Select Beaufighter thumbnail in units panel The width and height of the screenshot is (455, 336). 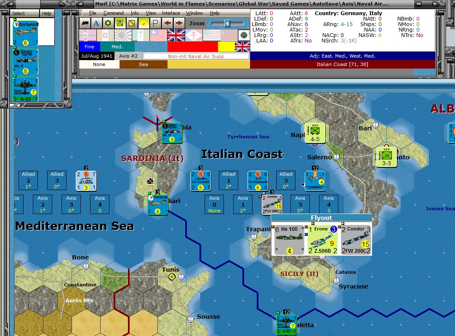(x=26, y=61)
